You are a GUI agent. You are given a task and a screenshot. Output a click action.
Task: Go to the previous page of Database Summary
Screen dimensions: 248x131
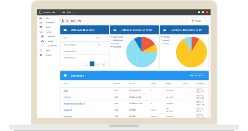tap(86, 64)
